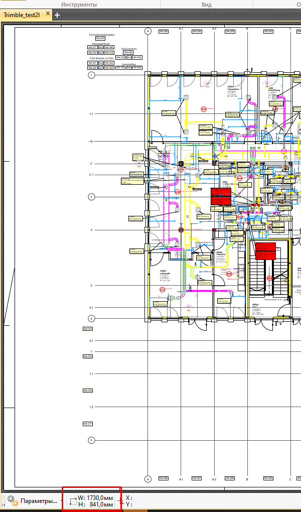Click the A025a Lehrercafe room label
Viewport: 301px width, 512px height.
pyautogui.click(x=165, y=272)
